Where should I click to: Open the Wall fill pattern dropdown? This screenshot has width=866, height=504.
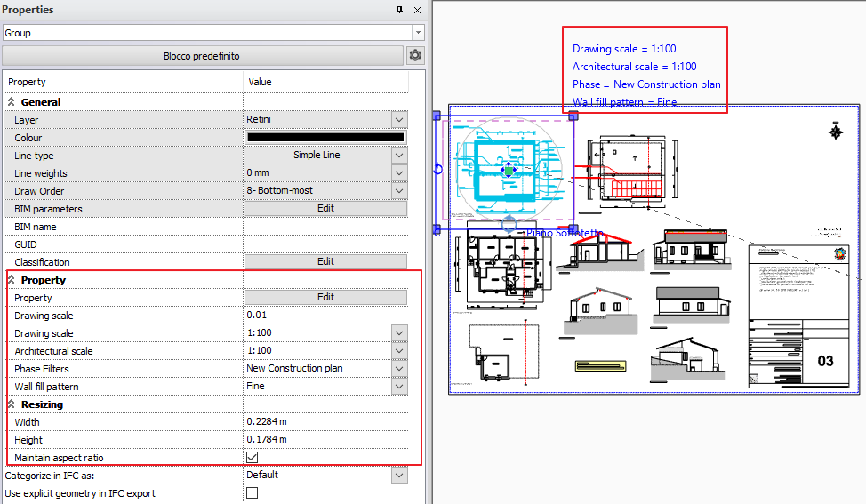coord(399,387)
